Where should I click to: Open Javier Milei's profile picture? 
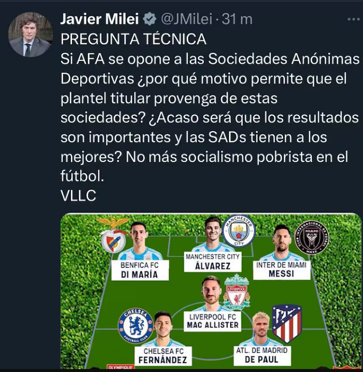pos(31,34)
